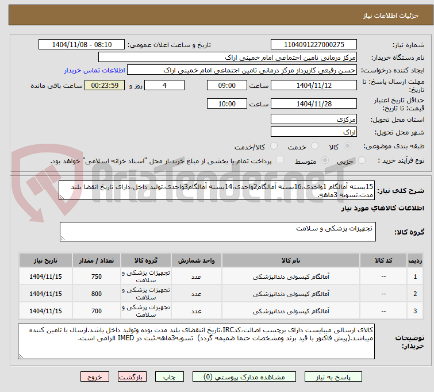Screen dimensions: 434x392
Task: Click goods group cell in row 3
Action: tap(146, 311)
